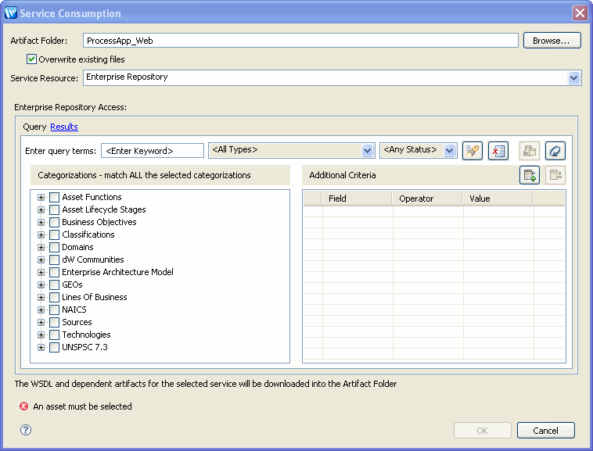Enable the GEOs checkbox
This screenshot has height=451, width=593.
click(55, 285)
